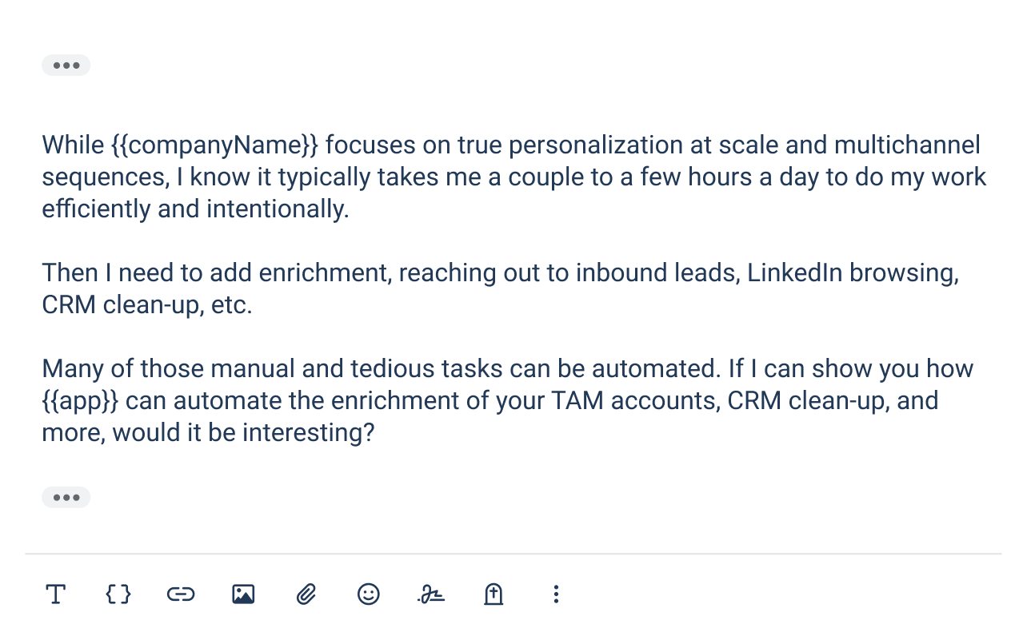Open the emoji picker
This screenshot has width=1027, height=636.
click(368, 594)
